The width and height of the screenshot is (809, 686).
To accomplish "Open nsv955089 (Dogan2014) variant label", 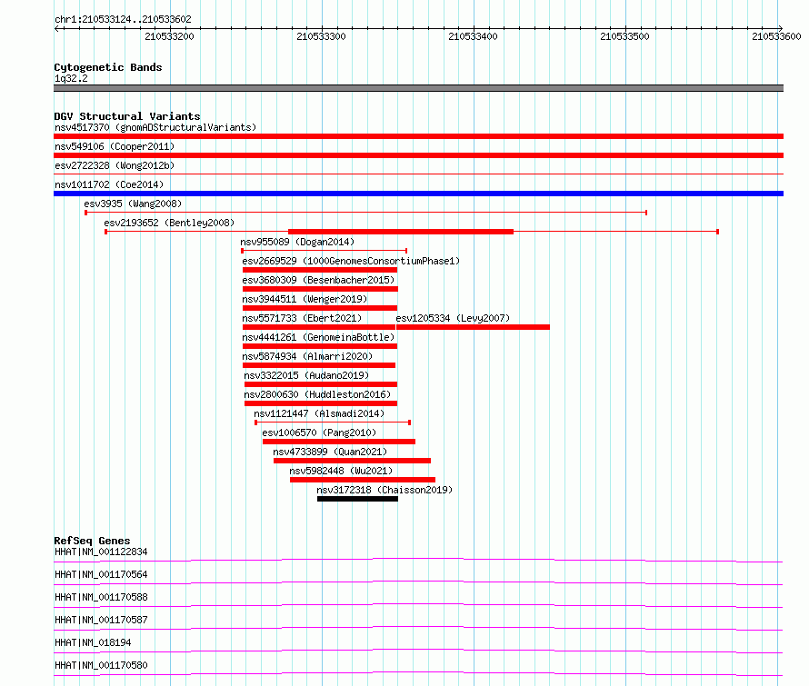I will click(297, 242).
